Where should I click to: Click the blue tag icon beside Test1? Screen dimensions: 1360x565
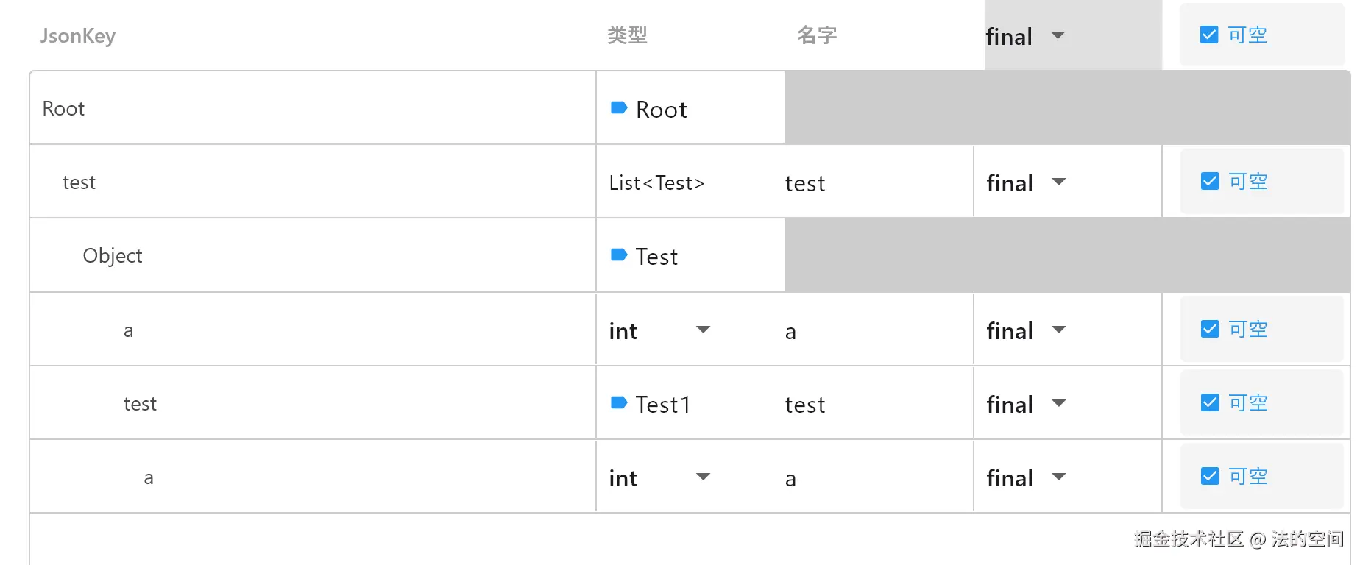pyautogui.click(x=618, y=402)
